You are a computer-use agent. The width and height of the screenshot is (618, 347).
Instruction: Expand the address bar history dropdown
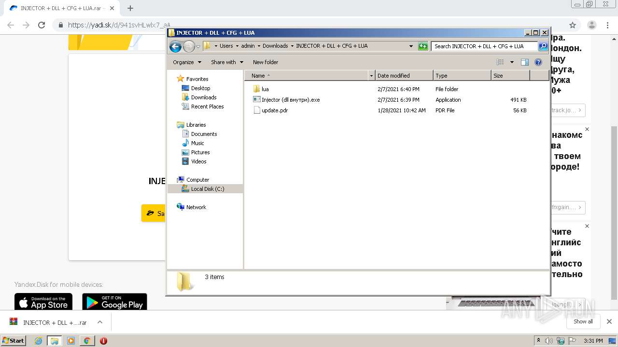coord(411,46)
